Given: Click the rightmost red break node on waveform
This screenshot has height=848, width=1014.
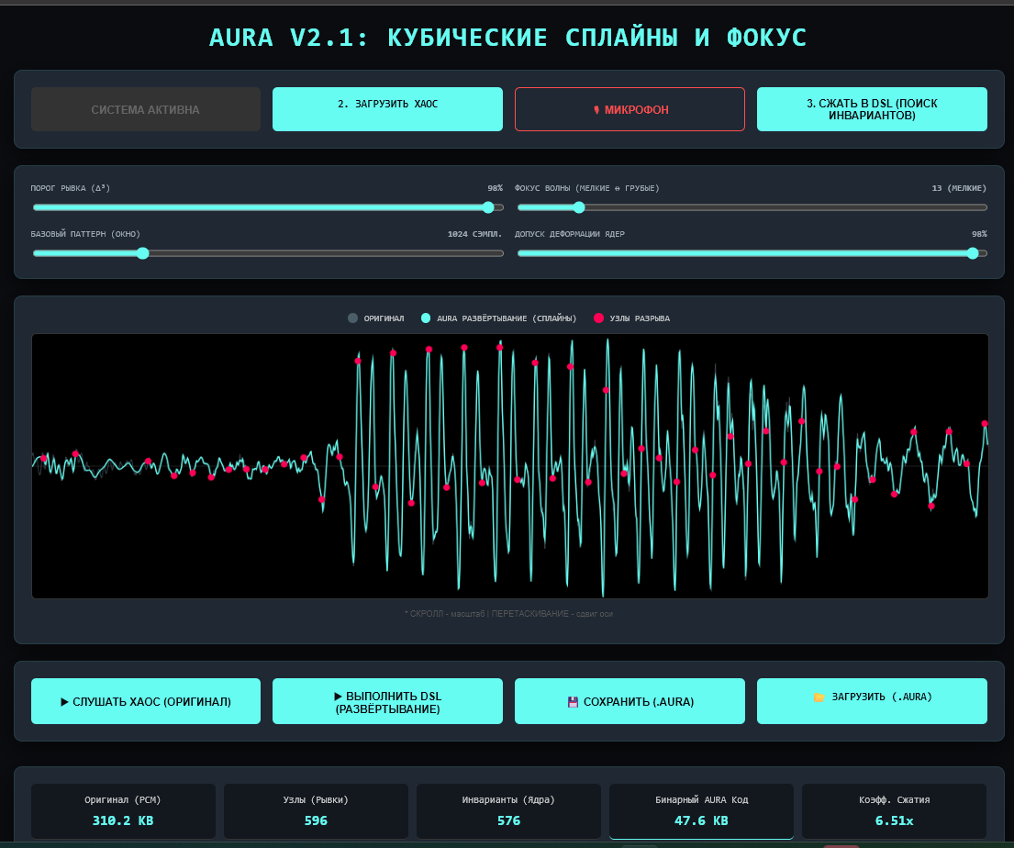Looking at the screenshot, I should coord(985,424).
